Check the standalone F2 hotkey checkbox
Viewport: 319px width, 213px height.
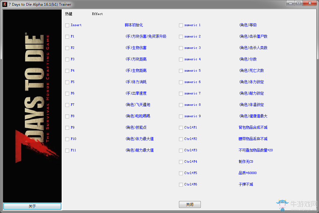67,48
